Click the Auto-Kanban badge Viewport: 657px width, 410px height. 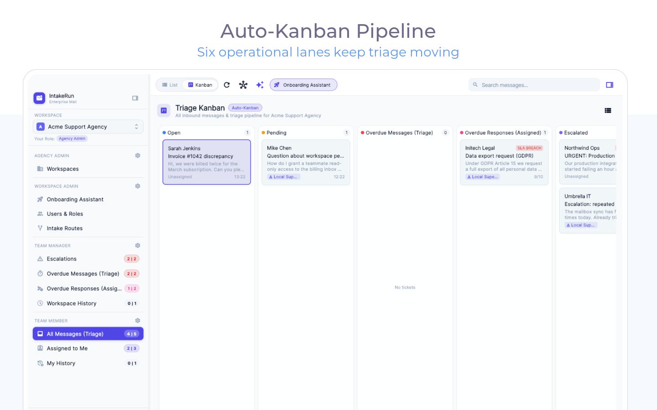tap(245, 108)
